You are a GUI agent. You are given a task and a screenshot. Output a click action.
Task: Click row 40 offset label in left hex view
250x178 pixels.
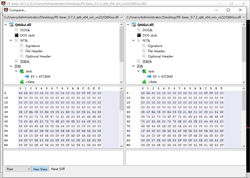[6, 112]
